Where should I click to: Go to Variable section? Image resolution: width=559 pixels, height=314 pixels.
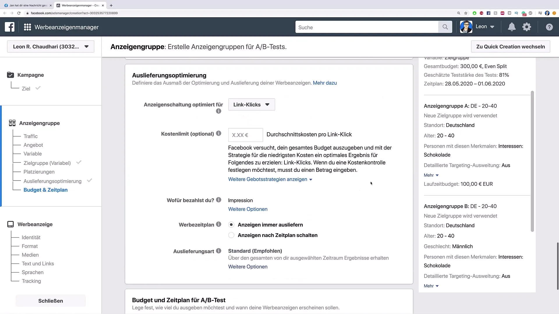[33, 154]
